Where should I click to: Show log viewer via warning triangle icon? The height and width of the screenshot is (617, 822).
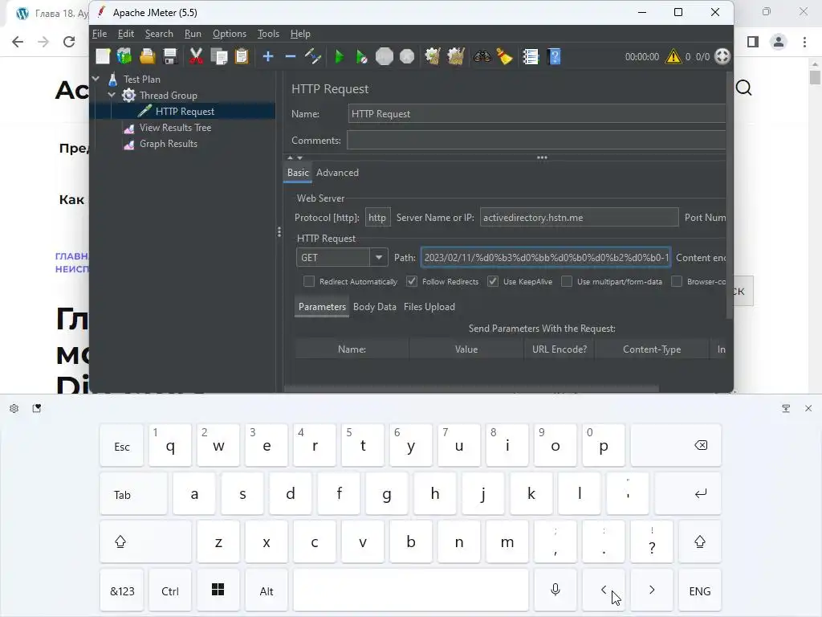(x=673, y=56)
